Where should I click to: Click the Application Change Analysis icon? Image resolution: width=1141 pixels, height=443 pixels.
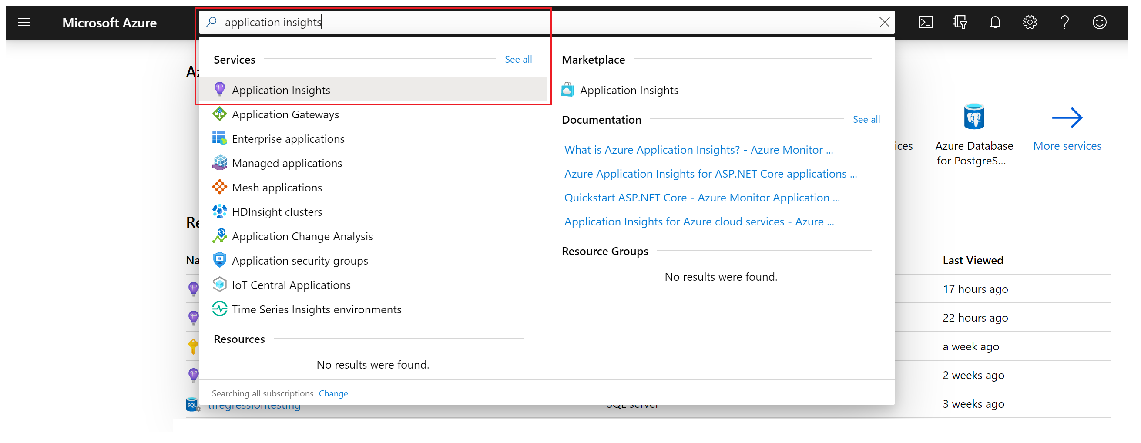click(x=219, y=236)
